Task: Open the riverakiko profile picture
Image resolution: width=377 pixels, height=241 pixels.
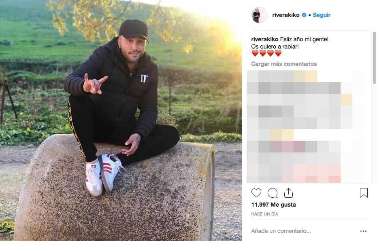Action: click(x=259, y=15)
